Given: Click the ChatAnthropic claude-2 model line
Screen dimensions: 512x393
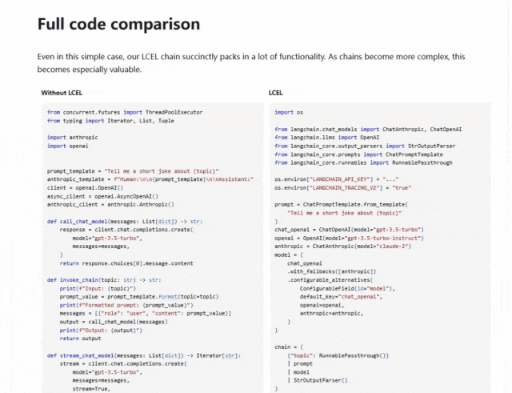Looking at the screenshot, I should click(x=343, y=246).
